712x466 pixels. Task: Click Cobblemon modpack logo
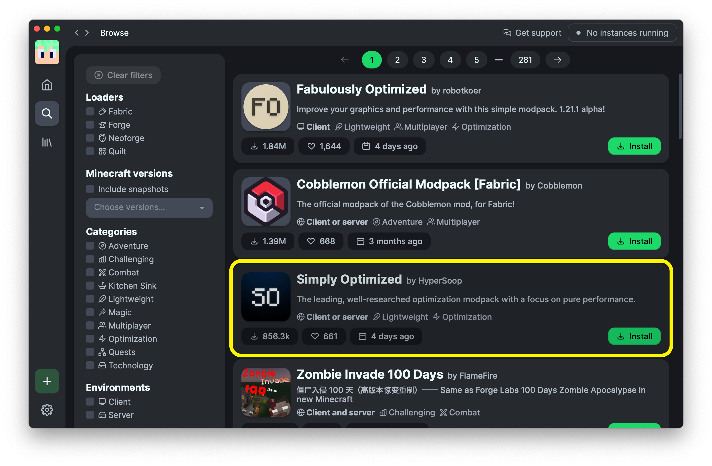tap(266, 202)
